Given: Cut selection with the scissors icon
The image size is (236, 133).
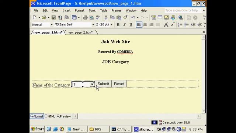Looking at the screenshot, I should click(106, 17).
